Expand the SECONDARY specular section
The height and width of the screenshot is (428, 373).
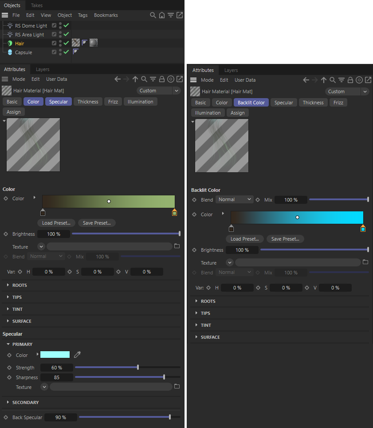pyautogui.click(x=8, y=402)
